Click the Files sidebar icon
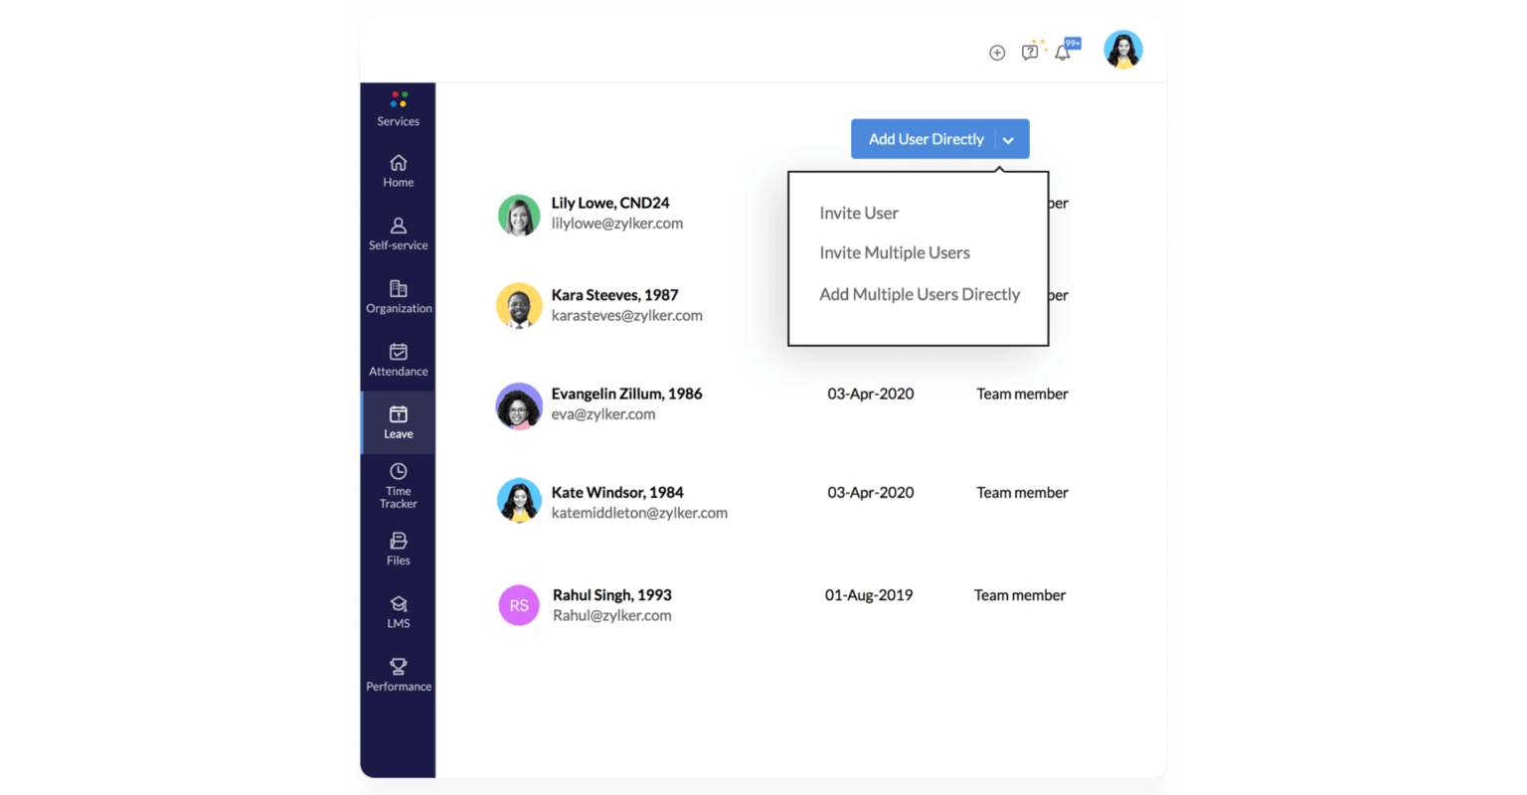The width and height of the screenshot is (1527, 795). [x=398, y=542]
